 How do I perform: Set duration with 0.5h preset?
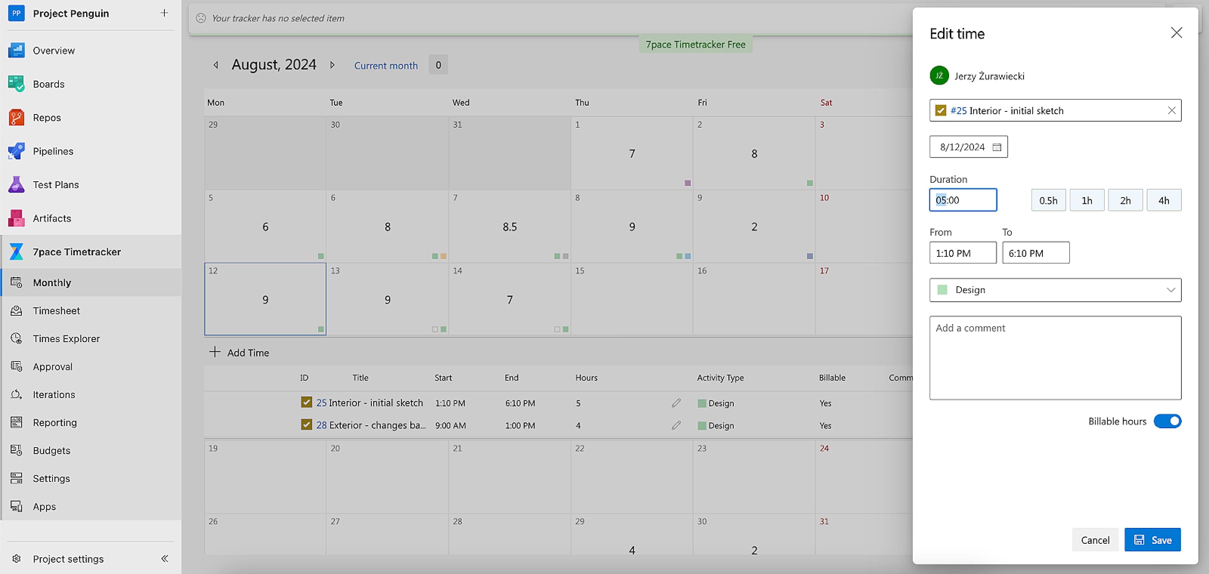click(x=1048, y=200)
